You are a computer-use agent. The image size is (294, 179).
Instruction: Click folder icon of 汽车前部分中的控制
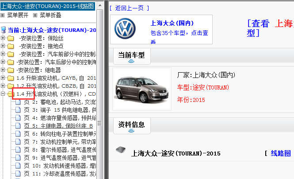[11, 54]
